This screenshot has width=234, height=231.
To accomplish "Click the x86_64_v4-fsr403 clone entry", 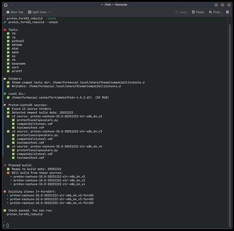I will pos(52,203).
